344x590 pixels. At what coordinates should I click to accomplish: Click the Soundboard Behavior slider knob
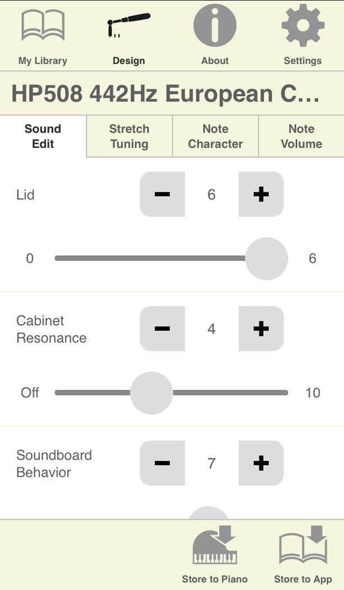point(208,513)
